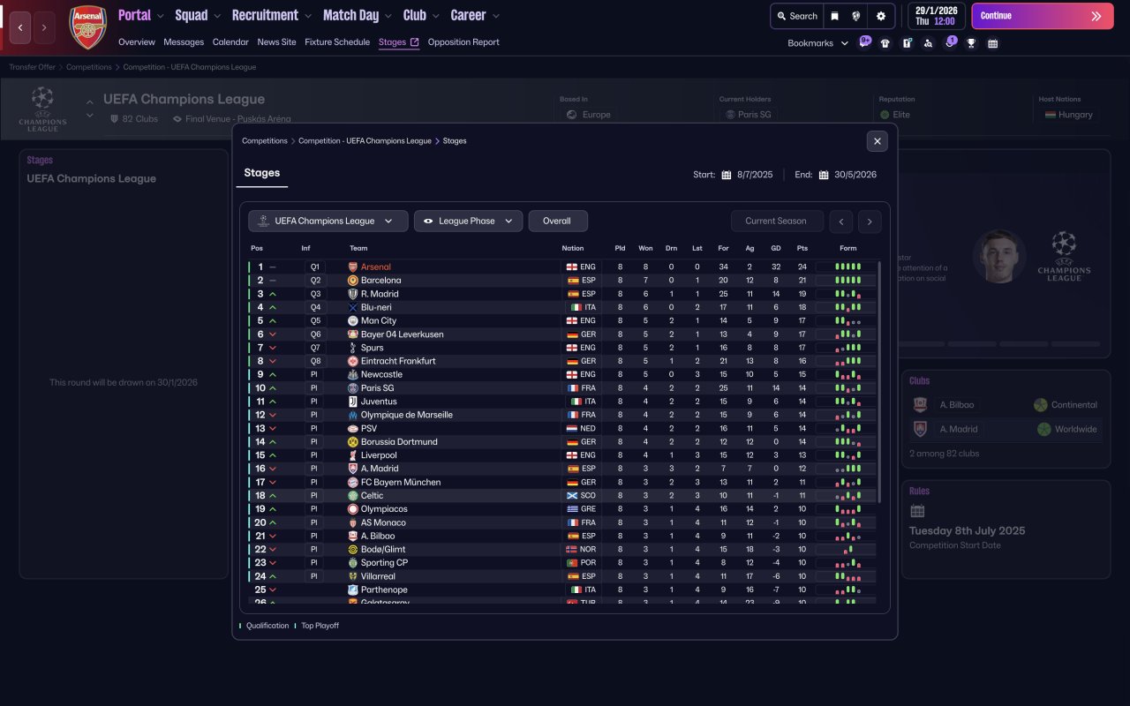Click the player portrait thumbnail
The height and width of the screenshot is (706, 1130).
(999, 257)
